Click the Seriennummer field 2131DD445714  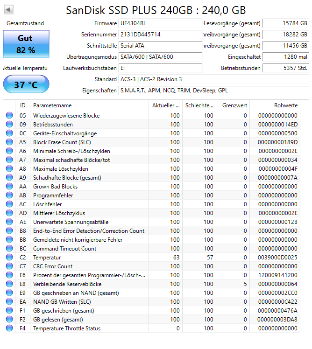pyautogui.click(x=161, y=35)
